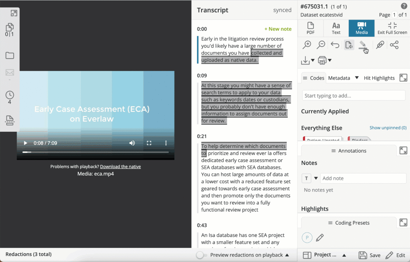Click the paperclip attachment icon
410x262 pixels.
(380, 45)
